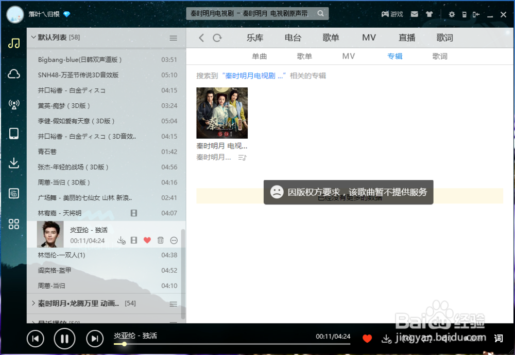
Task: Switch to the 直播 tab
Action: coord(407,38)
